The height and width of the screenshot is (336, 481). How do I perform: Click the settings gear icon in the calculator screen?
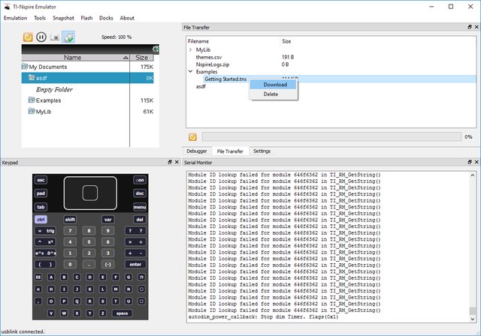coord(156,49)
